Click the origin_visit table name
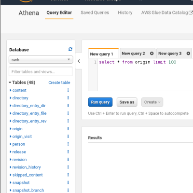Viewport: 193px width, 193px height. [x=22, y=137]
